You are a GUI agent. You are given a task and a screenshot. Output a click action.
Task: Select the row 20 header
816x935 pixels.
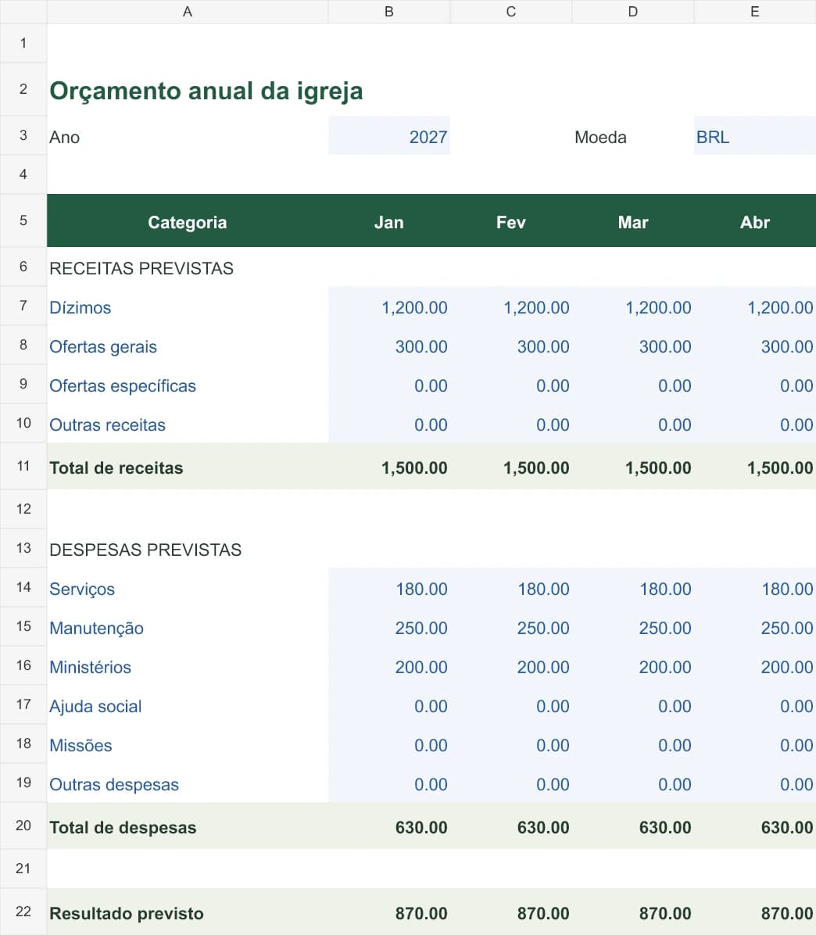(x=23, y=826)
